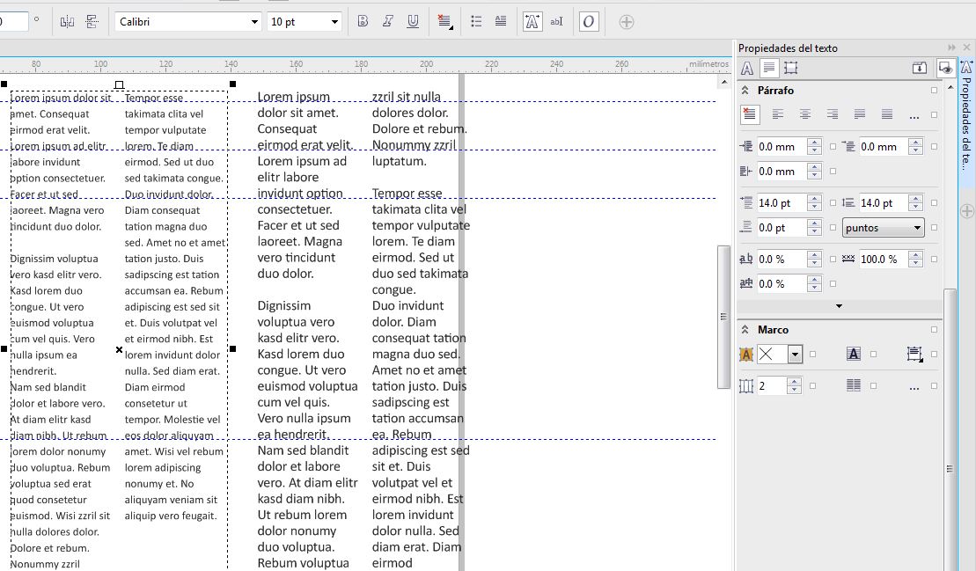
Task: Click the bullet list icon
Action: [476, 22]
